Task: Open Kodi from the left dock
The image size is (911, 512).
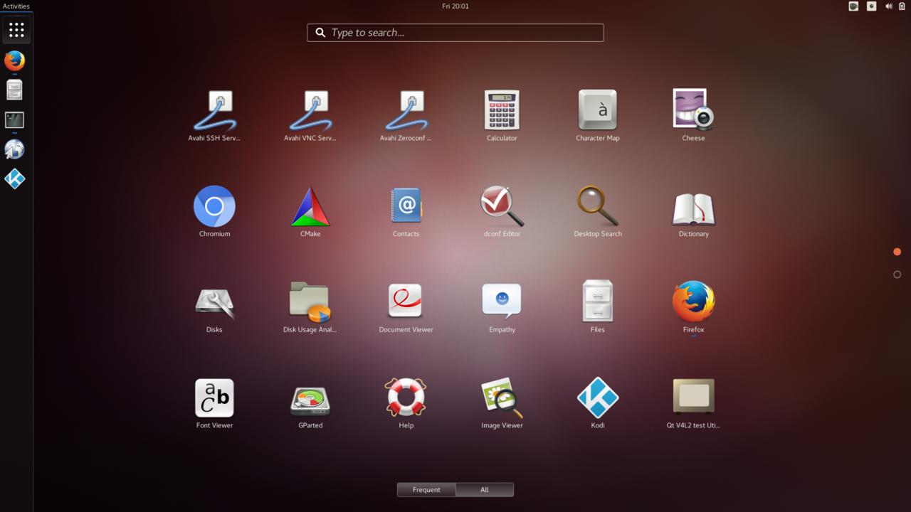Action: [14, 178]
